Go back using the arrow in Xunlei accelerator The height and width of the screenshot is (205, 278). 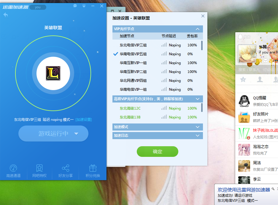pyautogui.click(x=6, y=15)
